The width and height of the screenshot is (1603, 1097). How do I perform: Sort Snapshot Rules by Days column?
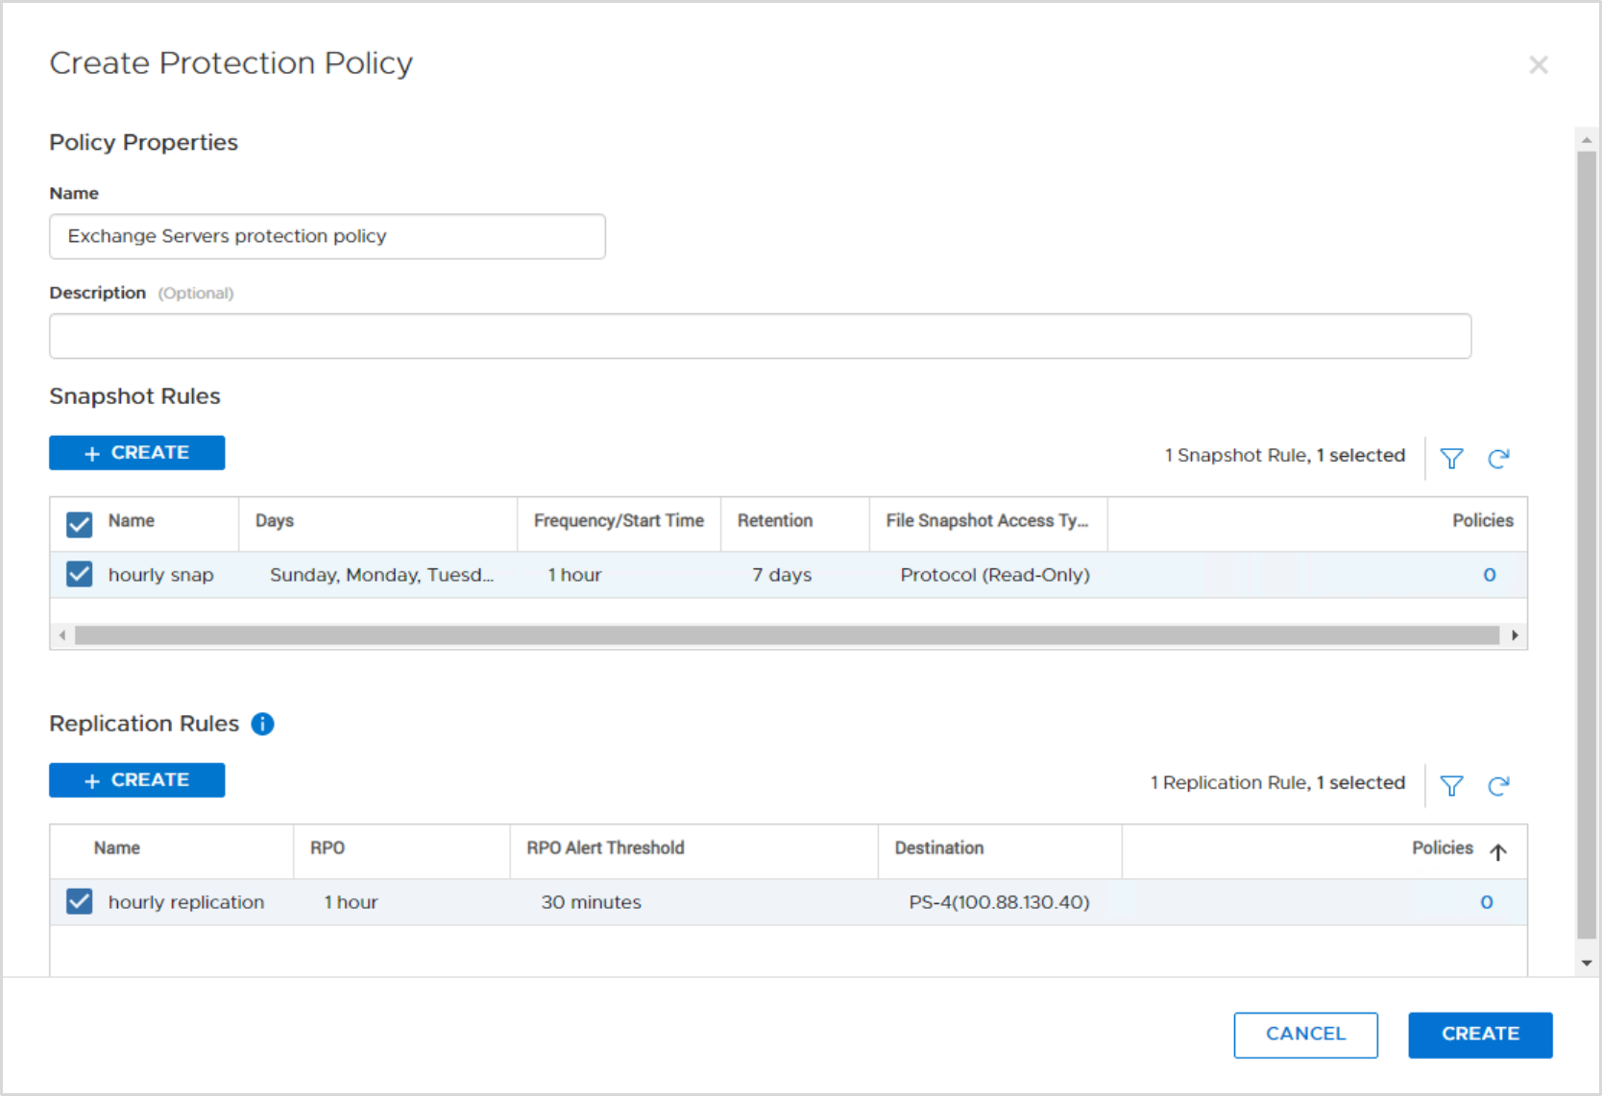tap(275, 520)
